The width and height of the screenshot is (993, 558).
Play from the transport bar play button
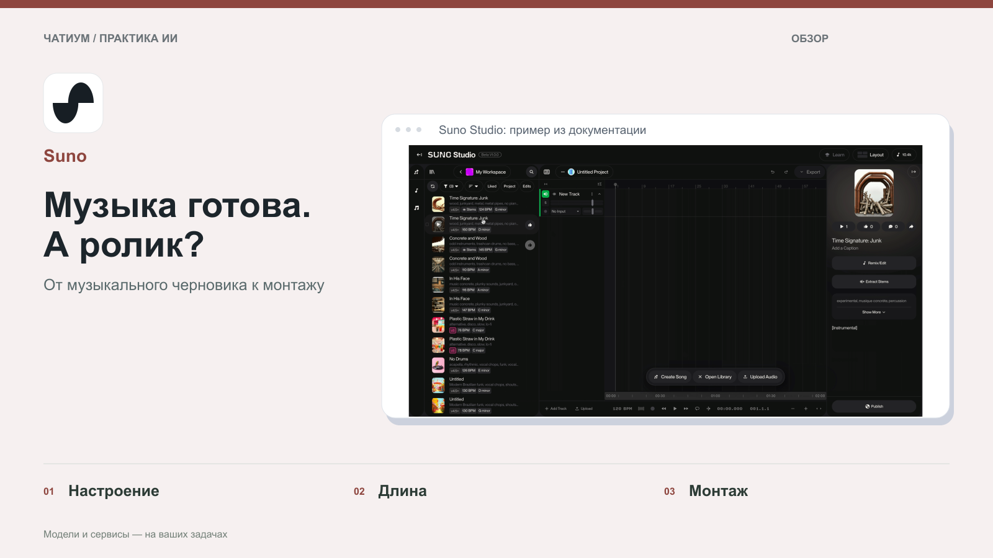[x=675, y=409]
